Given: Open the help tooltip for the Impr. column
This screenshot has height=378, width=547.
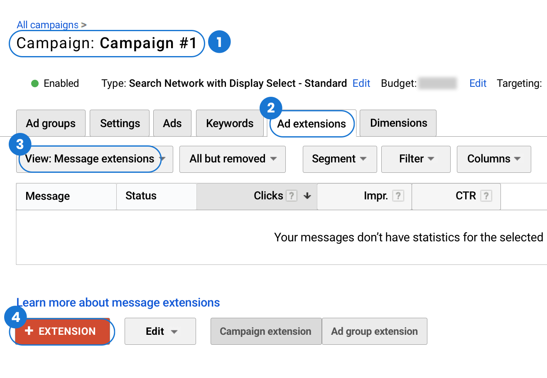Looking at the screenshot, I should point(398,196).
